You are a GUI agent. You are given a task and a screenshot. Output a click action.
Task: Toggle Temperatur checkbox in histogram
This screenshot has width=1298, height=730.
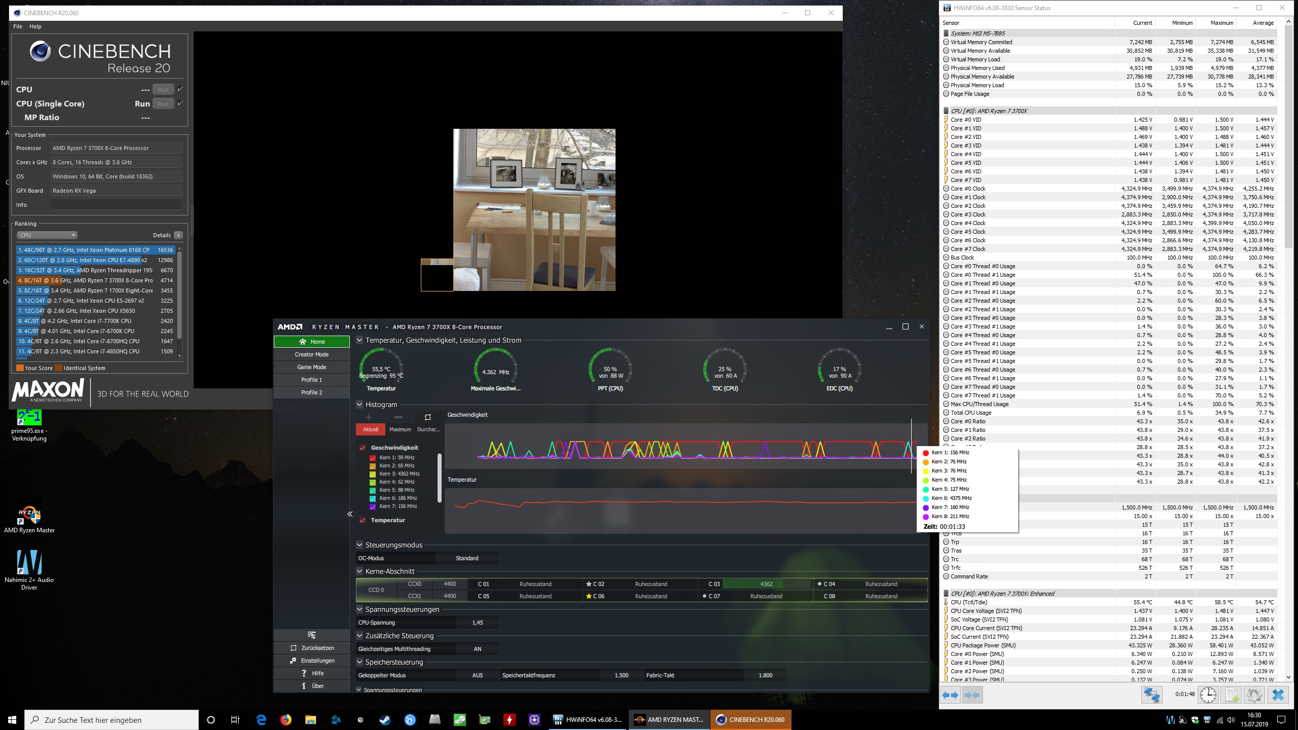pos(363,520)
